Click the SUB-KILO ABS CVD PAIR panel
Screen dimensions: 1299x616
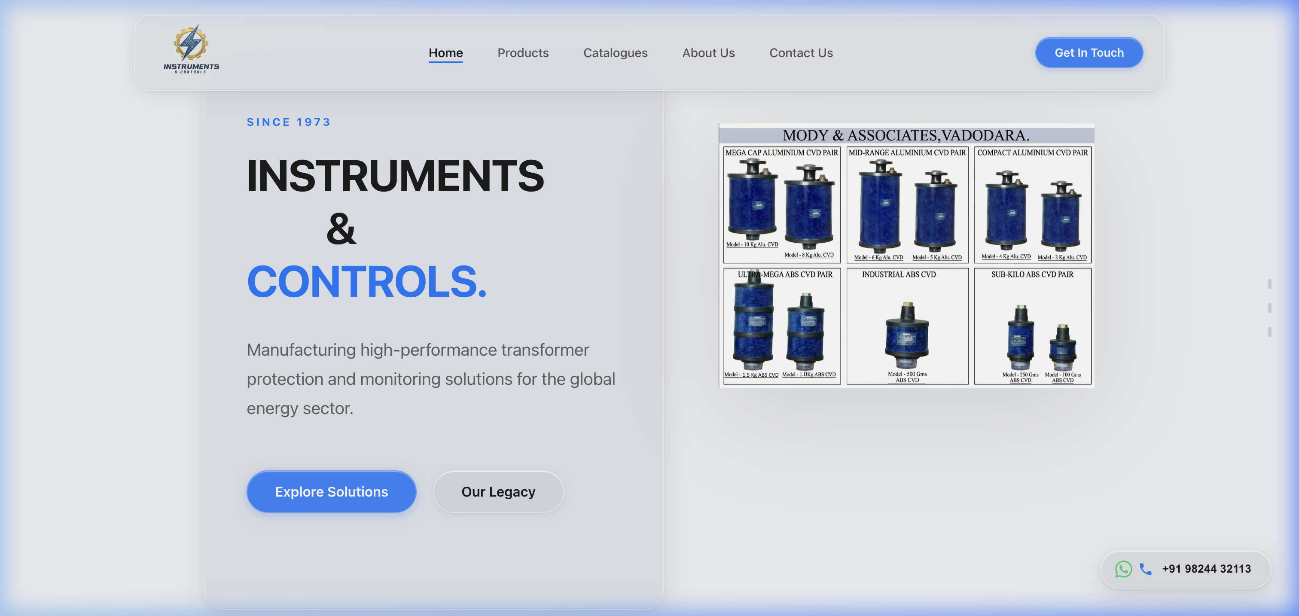tap(1032, 326)
